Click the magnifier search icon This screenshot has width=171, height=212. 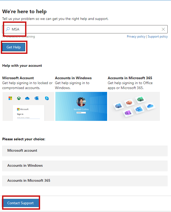8,29
